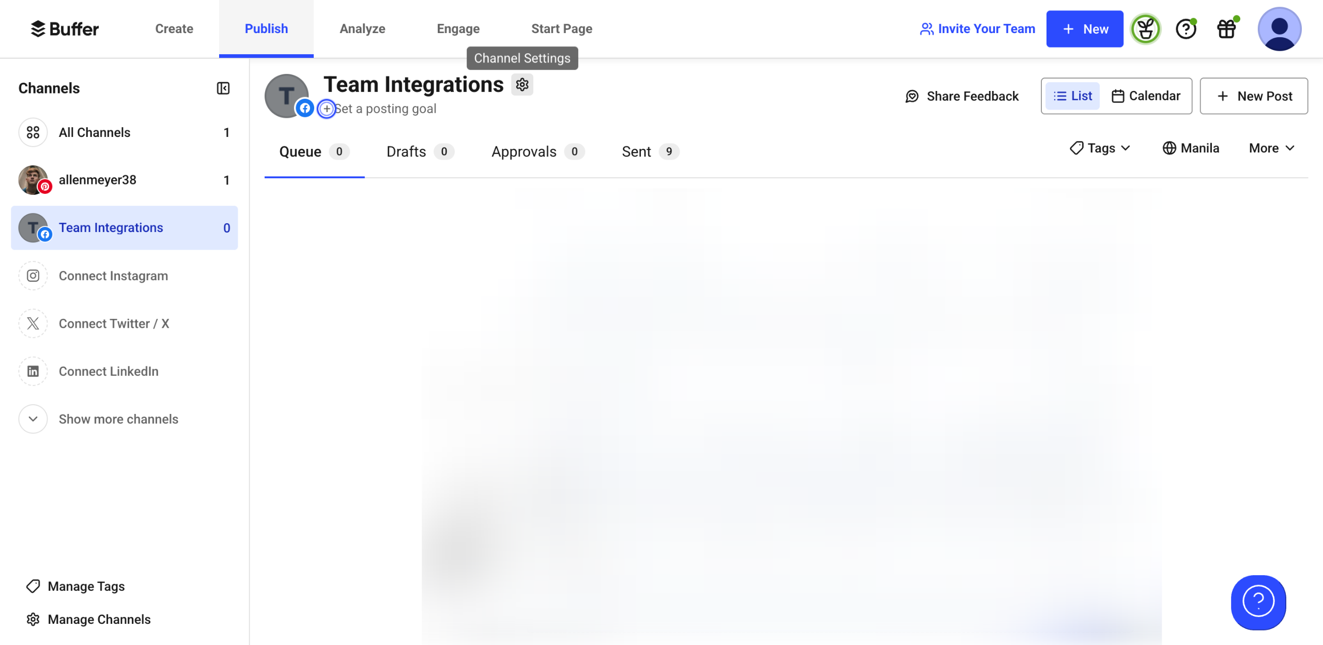Open the Queue tab
Image resolution: width=1323 pixels, height=645 pixels.
coord(314,151)
